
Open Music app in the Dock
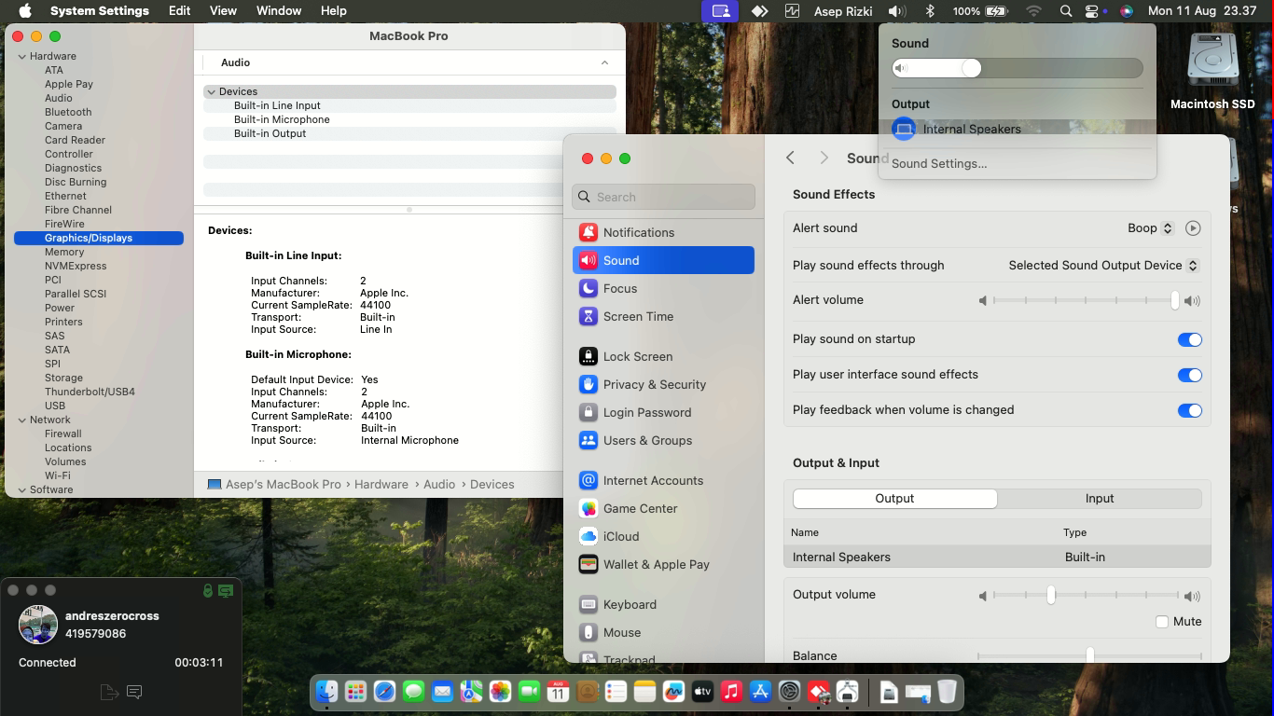tap(731, 692)
